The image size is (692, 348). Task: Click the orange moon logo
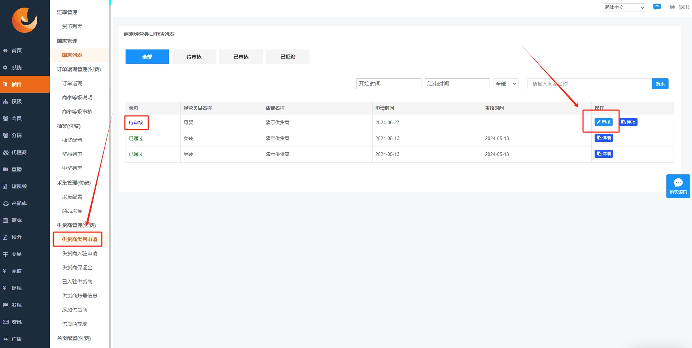pyautogui.click(x=25, y=20)
